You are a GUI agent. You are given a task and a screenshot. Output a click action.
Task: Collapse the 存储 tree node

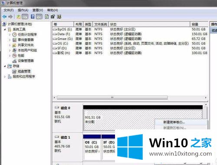(5, 66)
